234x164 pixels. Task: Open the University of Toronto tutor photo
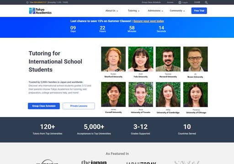141,94
